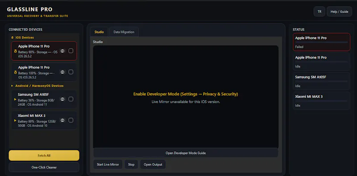Click the Samsung SM A105F status progress bar
Screen dimensions: 357x176
(x=321, y=81)
